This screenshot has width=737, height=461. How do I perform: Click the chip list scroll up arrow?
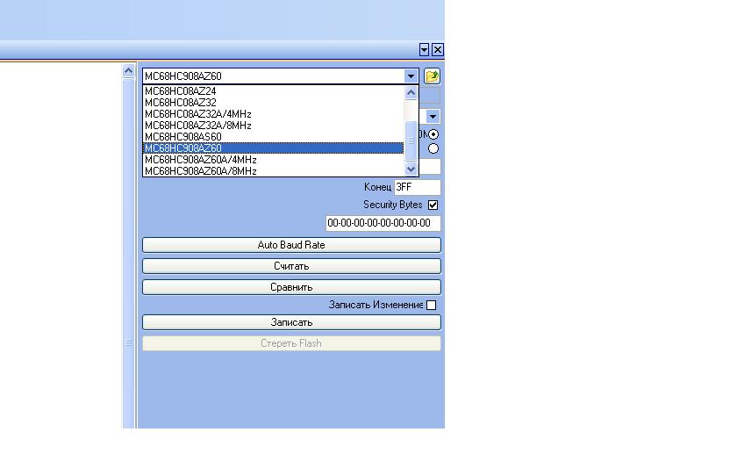pyautogui.click(x=411, y=93)
